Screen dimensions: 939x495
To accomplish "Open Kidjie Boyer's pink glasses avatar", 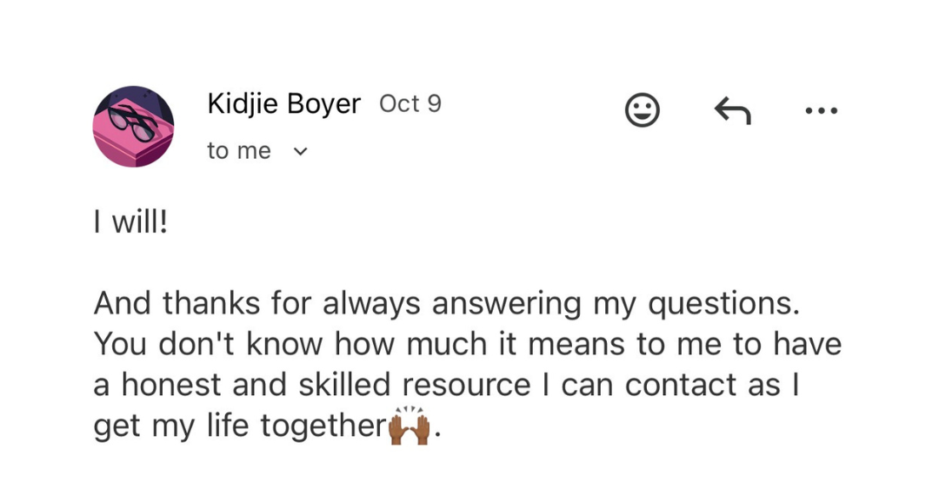I will [x=134, y=126].
